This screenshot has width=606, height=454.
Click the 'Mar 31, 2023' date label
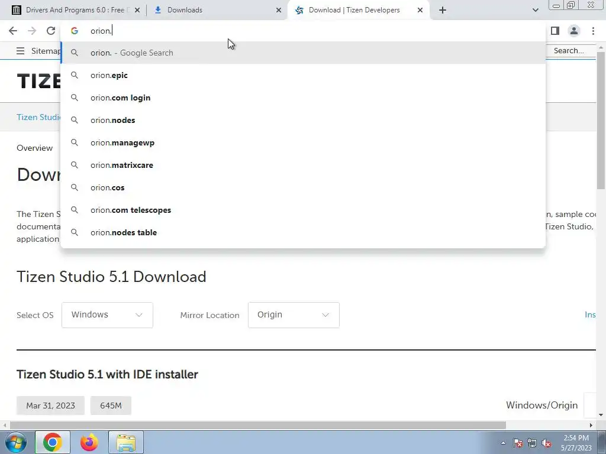51,406
